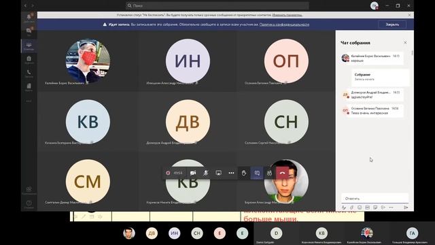Click the KB avatar in bottom strip

(321, 233)
